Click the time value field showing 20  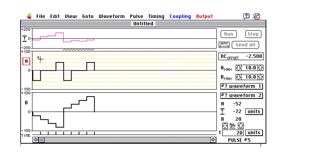click(x=233, y=133)
